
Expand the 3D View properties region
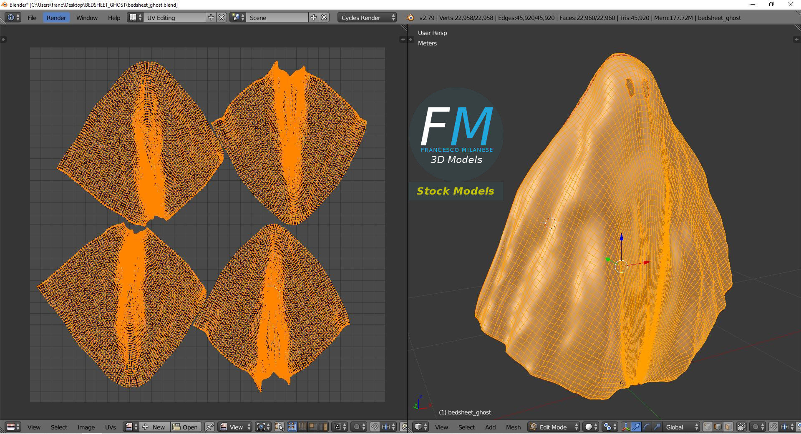[796, 39]
